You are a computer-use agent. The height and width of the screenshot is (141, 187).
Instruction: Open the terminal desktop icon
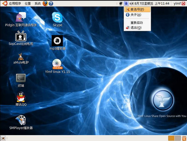21,78
